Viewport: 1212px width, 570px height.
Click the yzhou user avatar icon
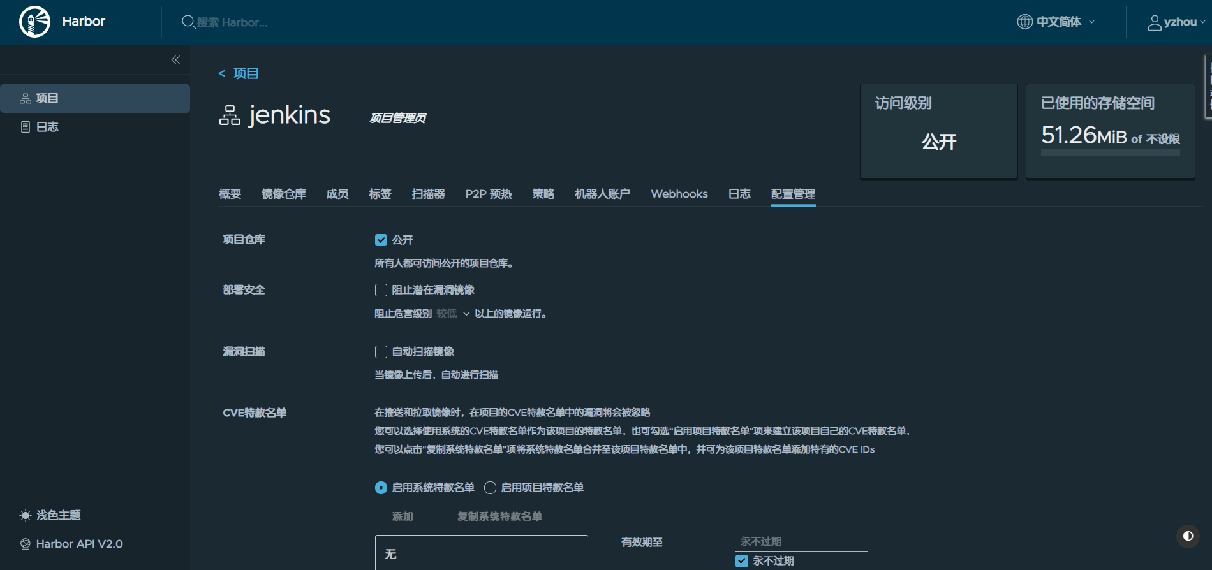1154,22
